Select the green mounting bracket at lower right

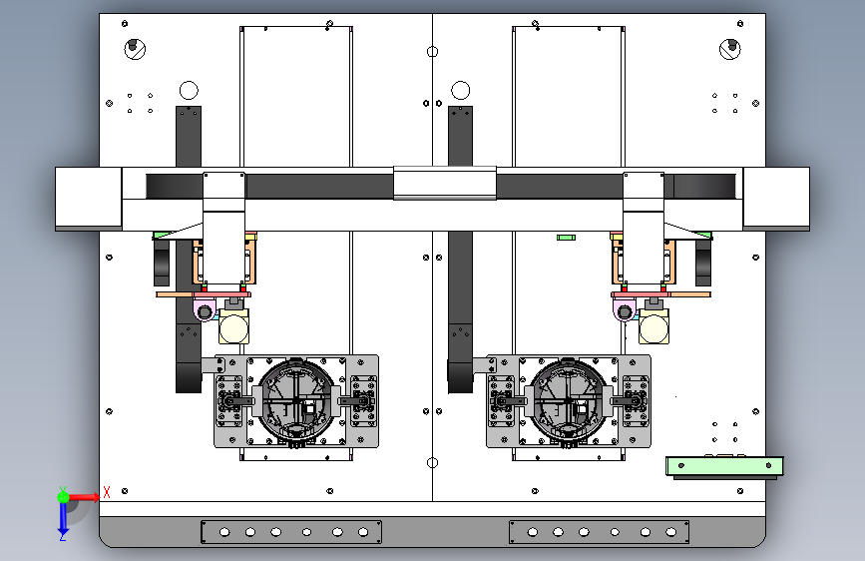click(x=724, y=466)
